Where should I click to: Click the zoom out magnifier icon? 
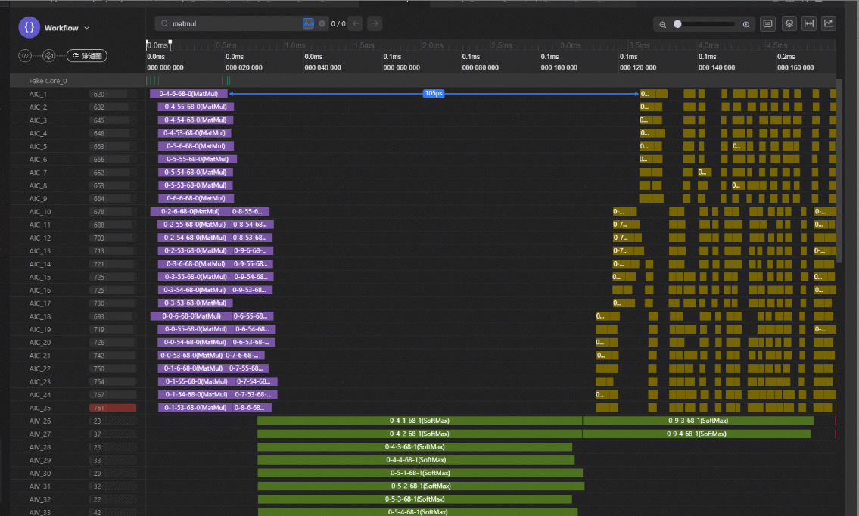662,24
